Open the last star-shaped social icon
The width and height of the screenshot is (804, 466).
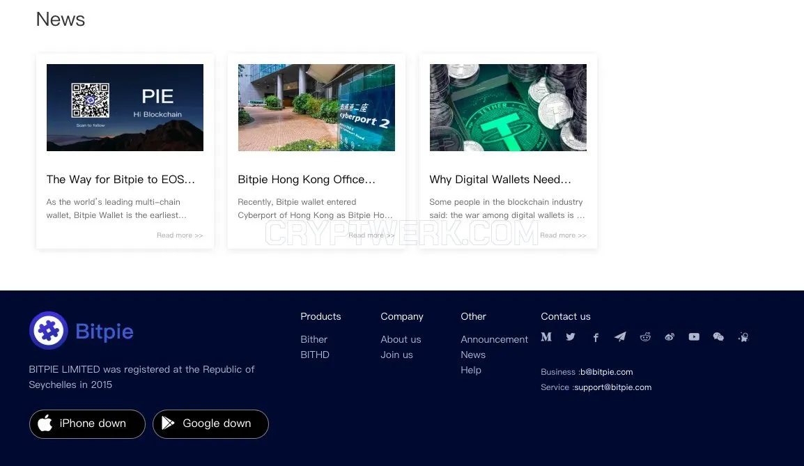click(x=743, y=337)
